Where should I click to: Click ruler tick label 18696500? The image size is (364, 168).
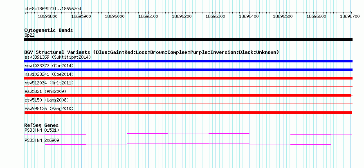[283, 16]
